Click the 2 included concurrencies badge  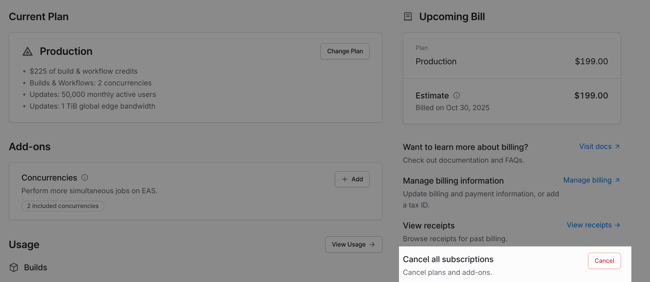pos(63,206)
